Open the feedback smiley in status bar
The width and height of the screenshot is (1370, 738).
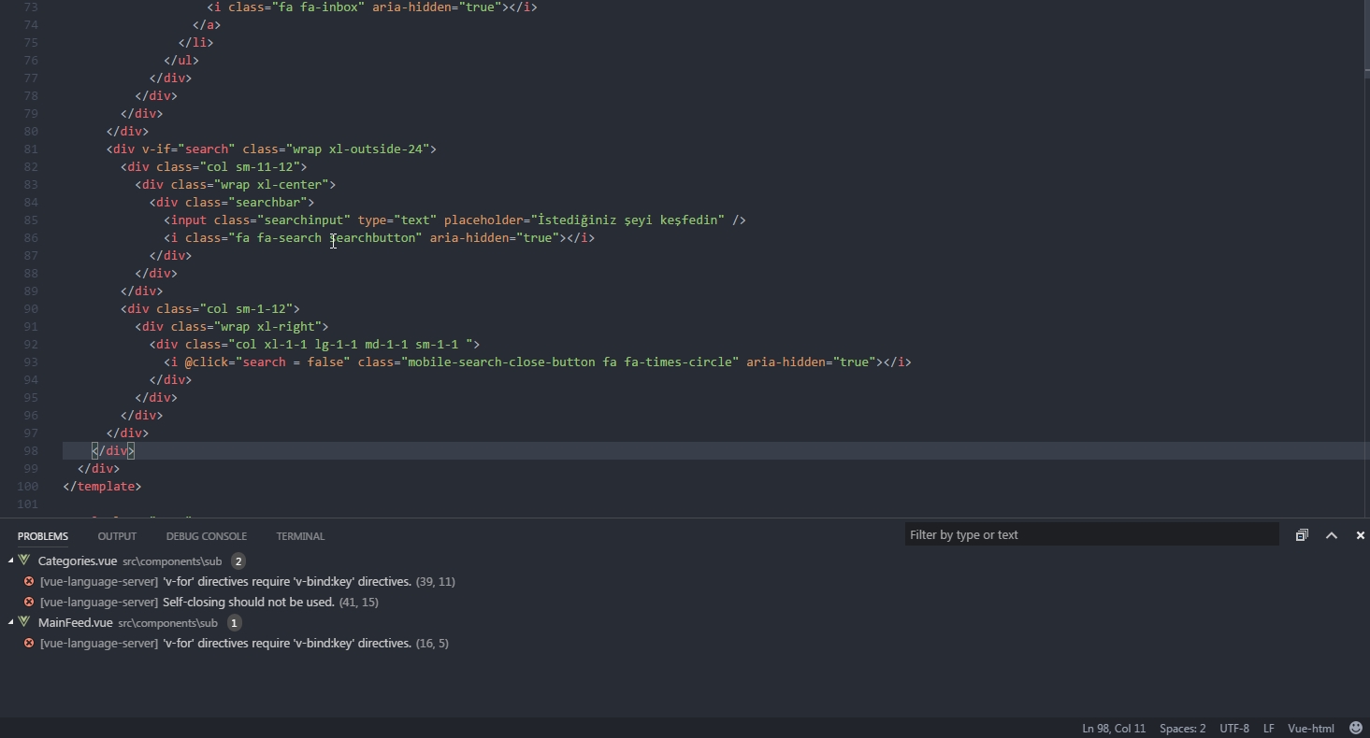point(1356,728)
